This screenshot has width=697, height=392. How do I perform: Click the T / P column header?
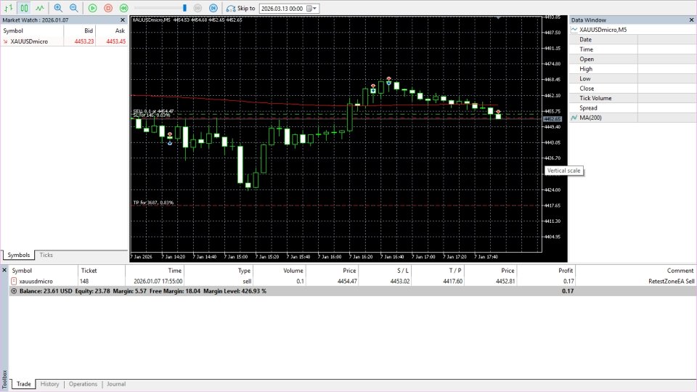(x=455, y=271)
